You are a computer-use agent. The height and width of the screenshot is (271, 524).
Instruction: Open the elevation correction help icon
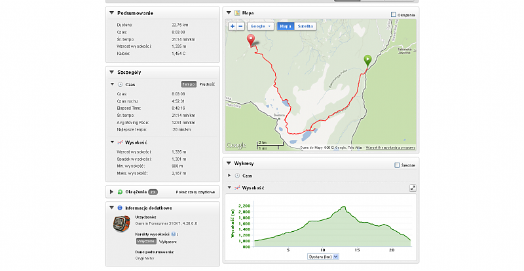(174, 234)
